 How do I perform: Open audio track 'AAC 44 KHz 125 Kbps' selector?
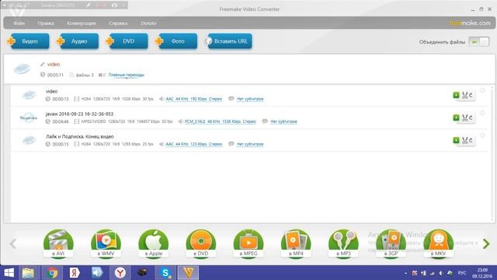(194, 144)
